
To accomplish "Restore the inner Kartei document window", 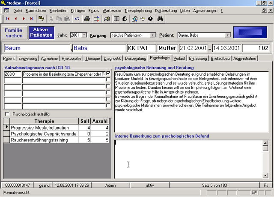I will coord(264,10).
